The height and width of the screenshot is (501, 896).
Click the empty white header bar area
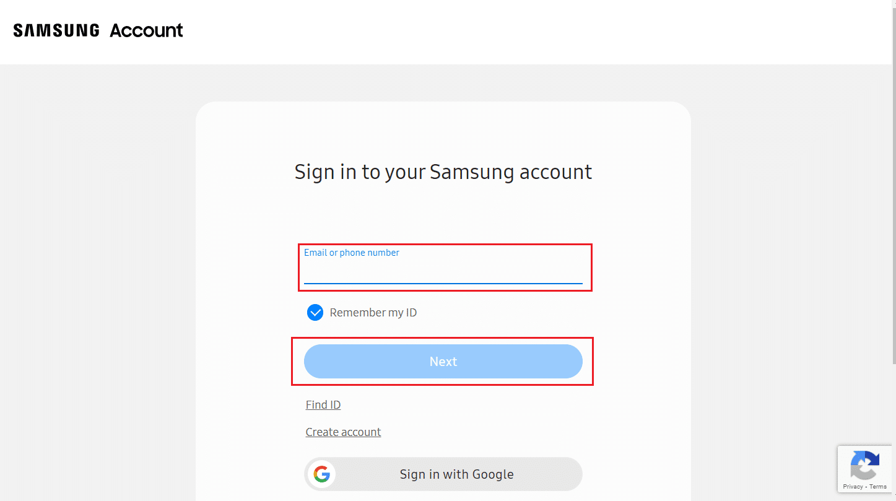495,31
